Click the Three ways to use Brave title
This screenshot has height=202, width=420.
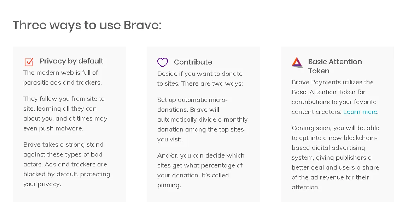87,25
